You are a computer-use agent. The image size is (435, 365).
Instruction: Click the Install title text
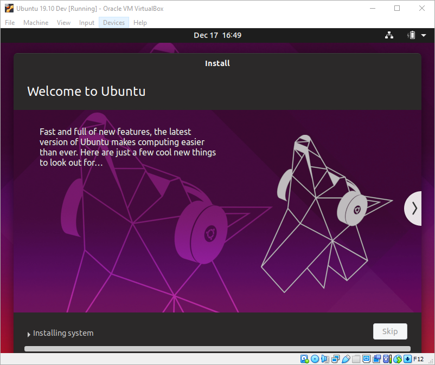(217, 63)
